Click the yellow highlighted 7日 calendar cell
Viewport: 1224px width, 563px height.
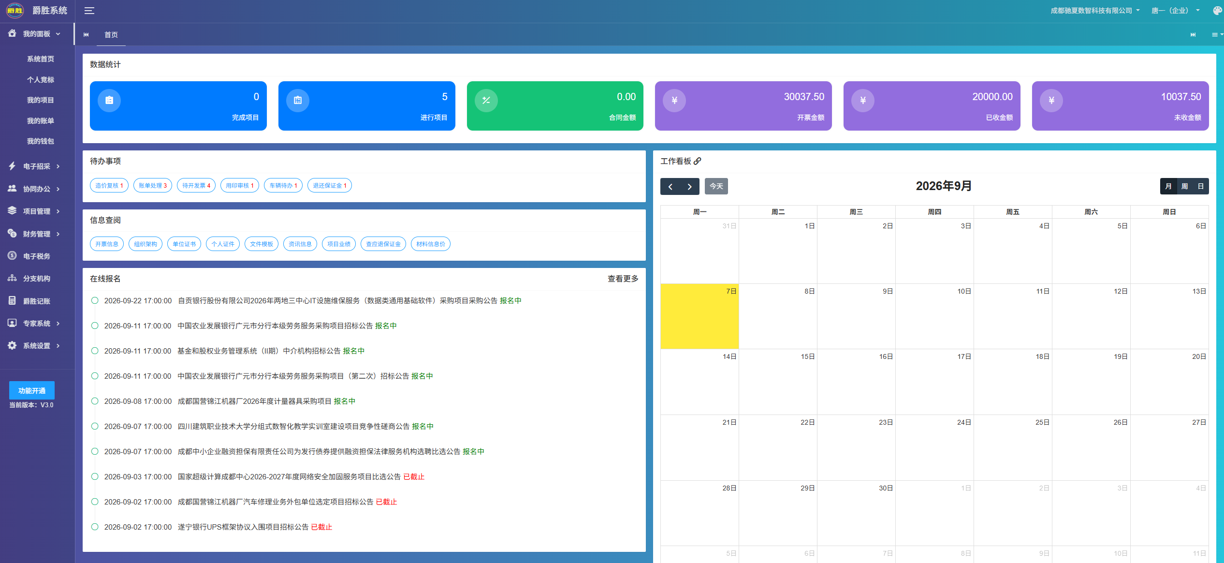pyautogui.click(x=699, y=316)
